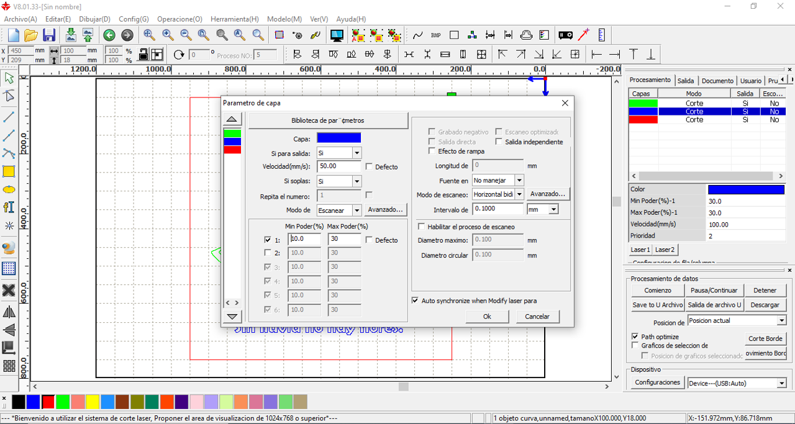Create a new file with the blank page icon
The image size is (795, 424).
point(13,35)
